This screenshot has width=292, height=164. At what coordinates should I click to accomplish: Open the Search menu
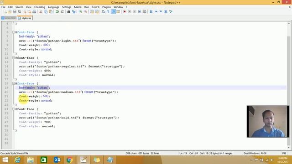19,7
